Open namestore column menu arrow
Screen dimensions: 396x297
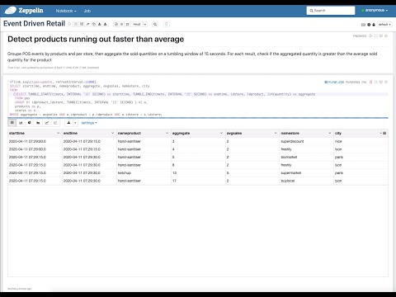pyautogui.click(x=330, y=133)
